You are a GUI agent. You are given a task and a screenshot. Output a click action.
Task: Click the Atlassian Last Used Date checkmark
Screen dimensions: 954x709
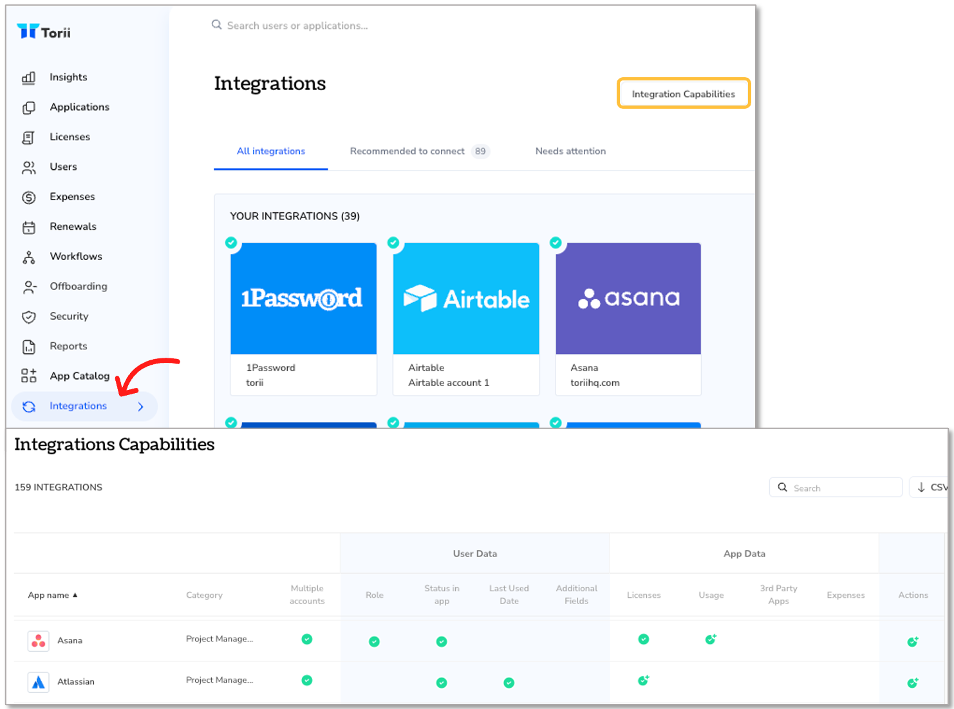click(x=509, y=683)
